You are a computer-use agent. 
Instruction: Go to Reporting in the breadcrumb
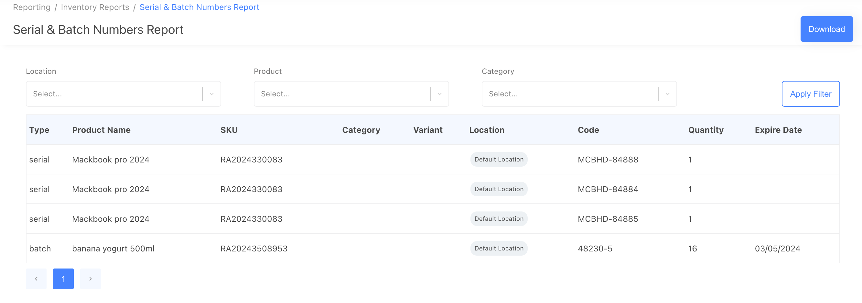[32, 7]
